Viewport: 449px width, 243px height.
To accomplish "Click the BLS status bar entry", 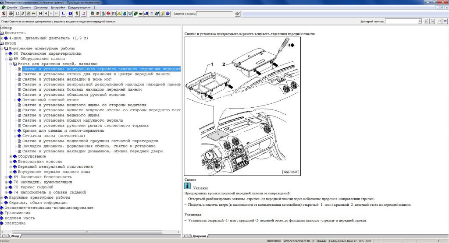I will pos(361,241).
